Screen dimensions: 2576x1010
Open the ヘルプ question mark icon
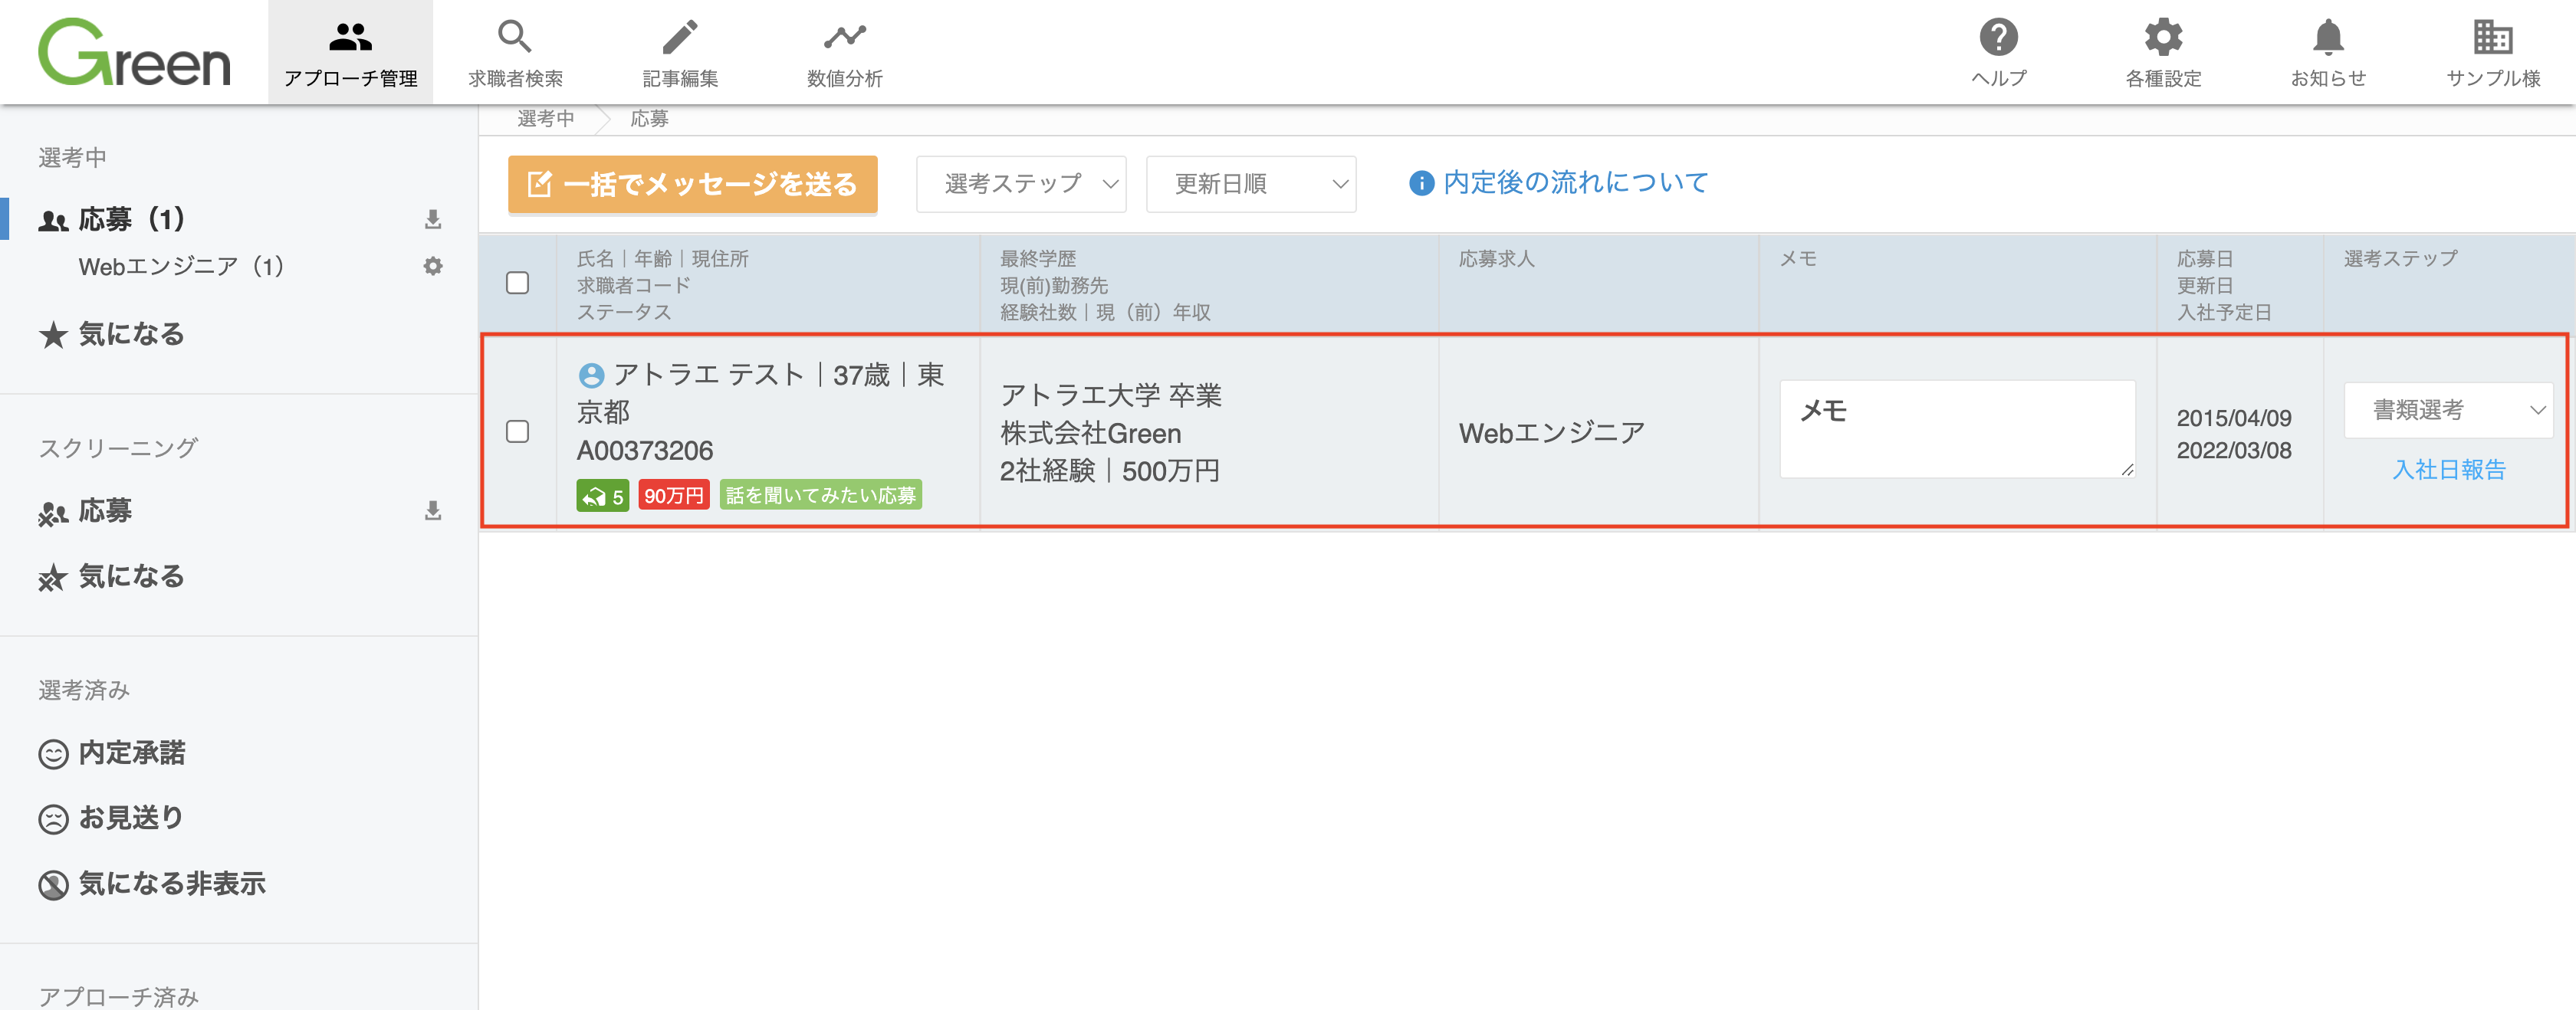coord(1998,38)
